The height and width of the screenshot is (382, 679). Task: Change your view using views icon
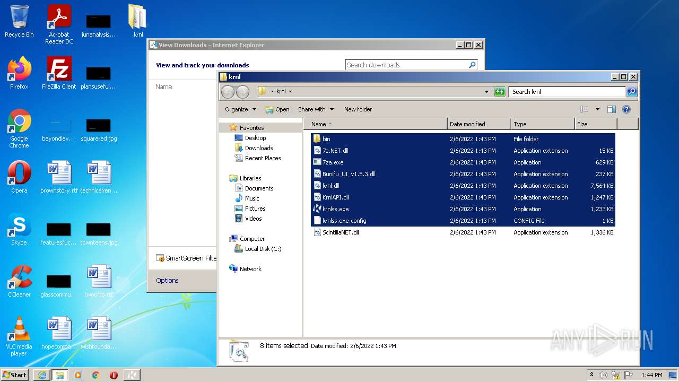tap(584, 109)
